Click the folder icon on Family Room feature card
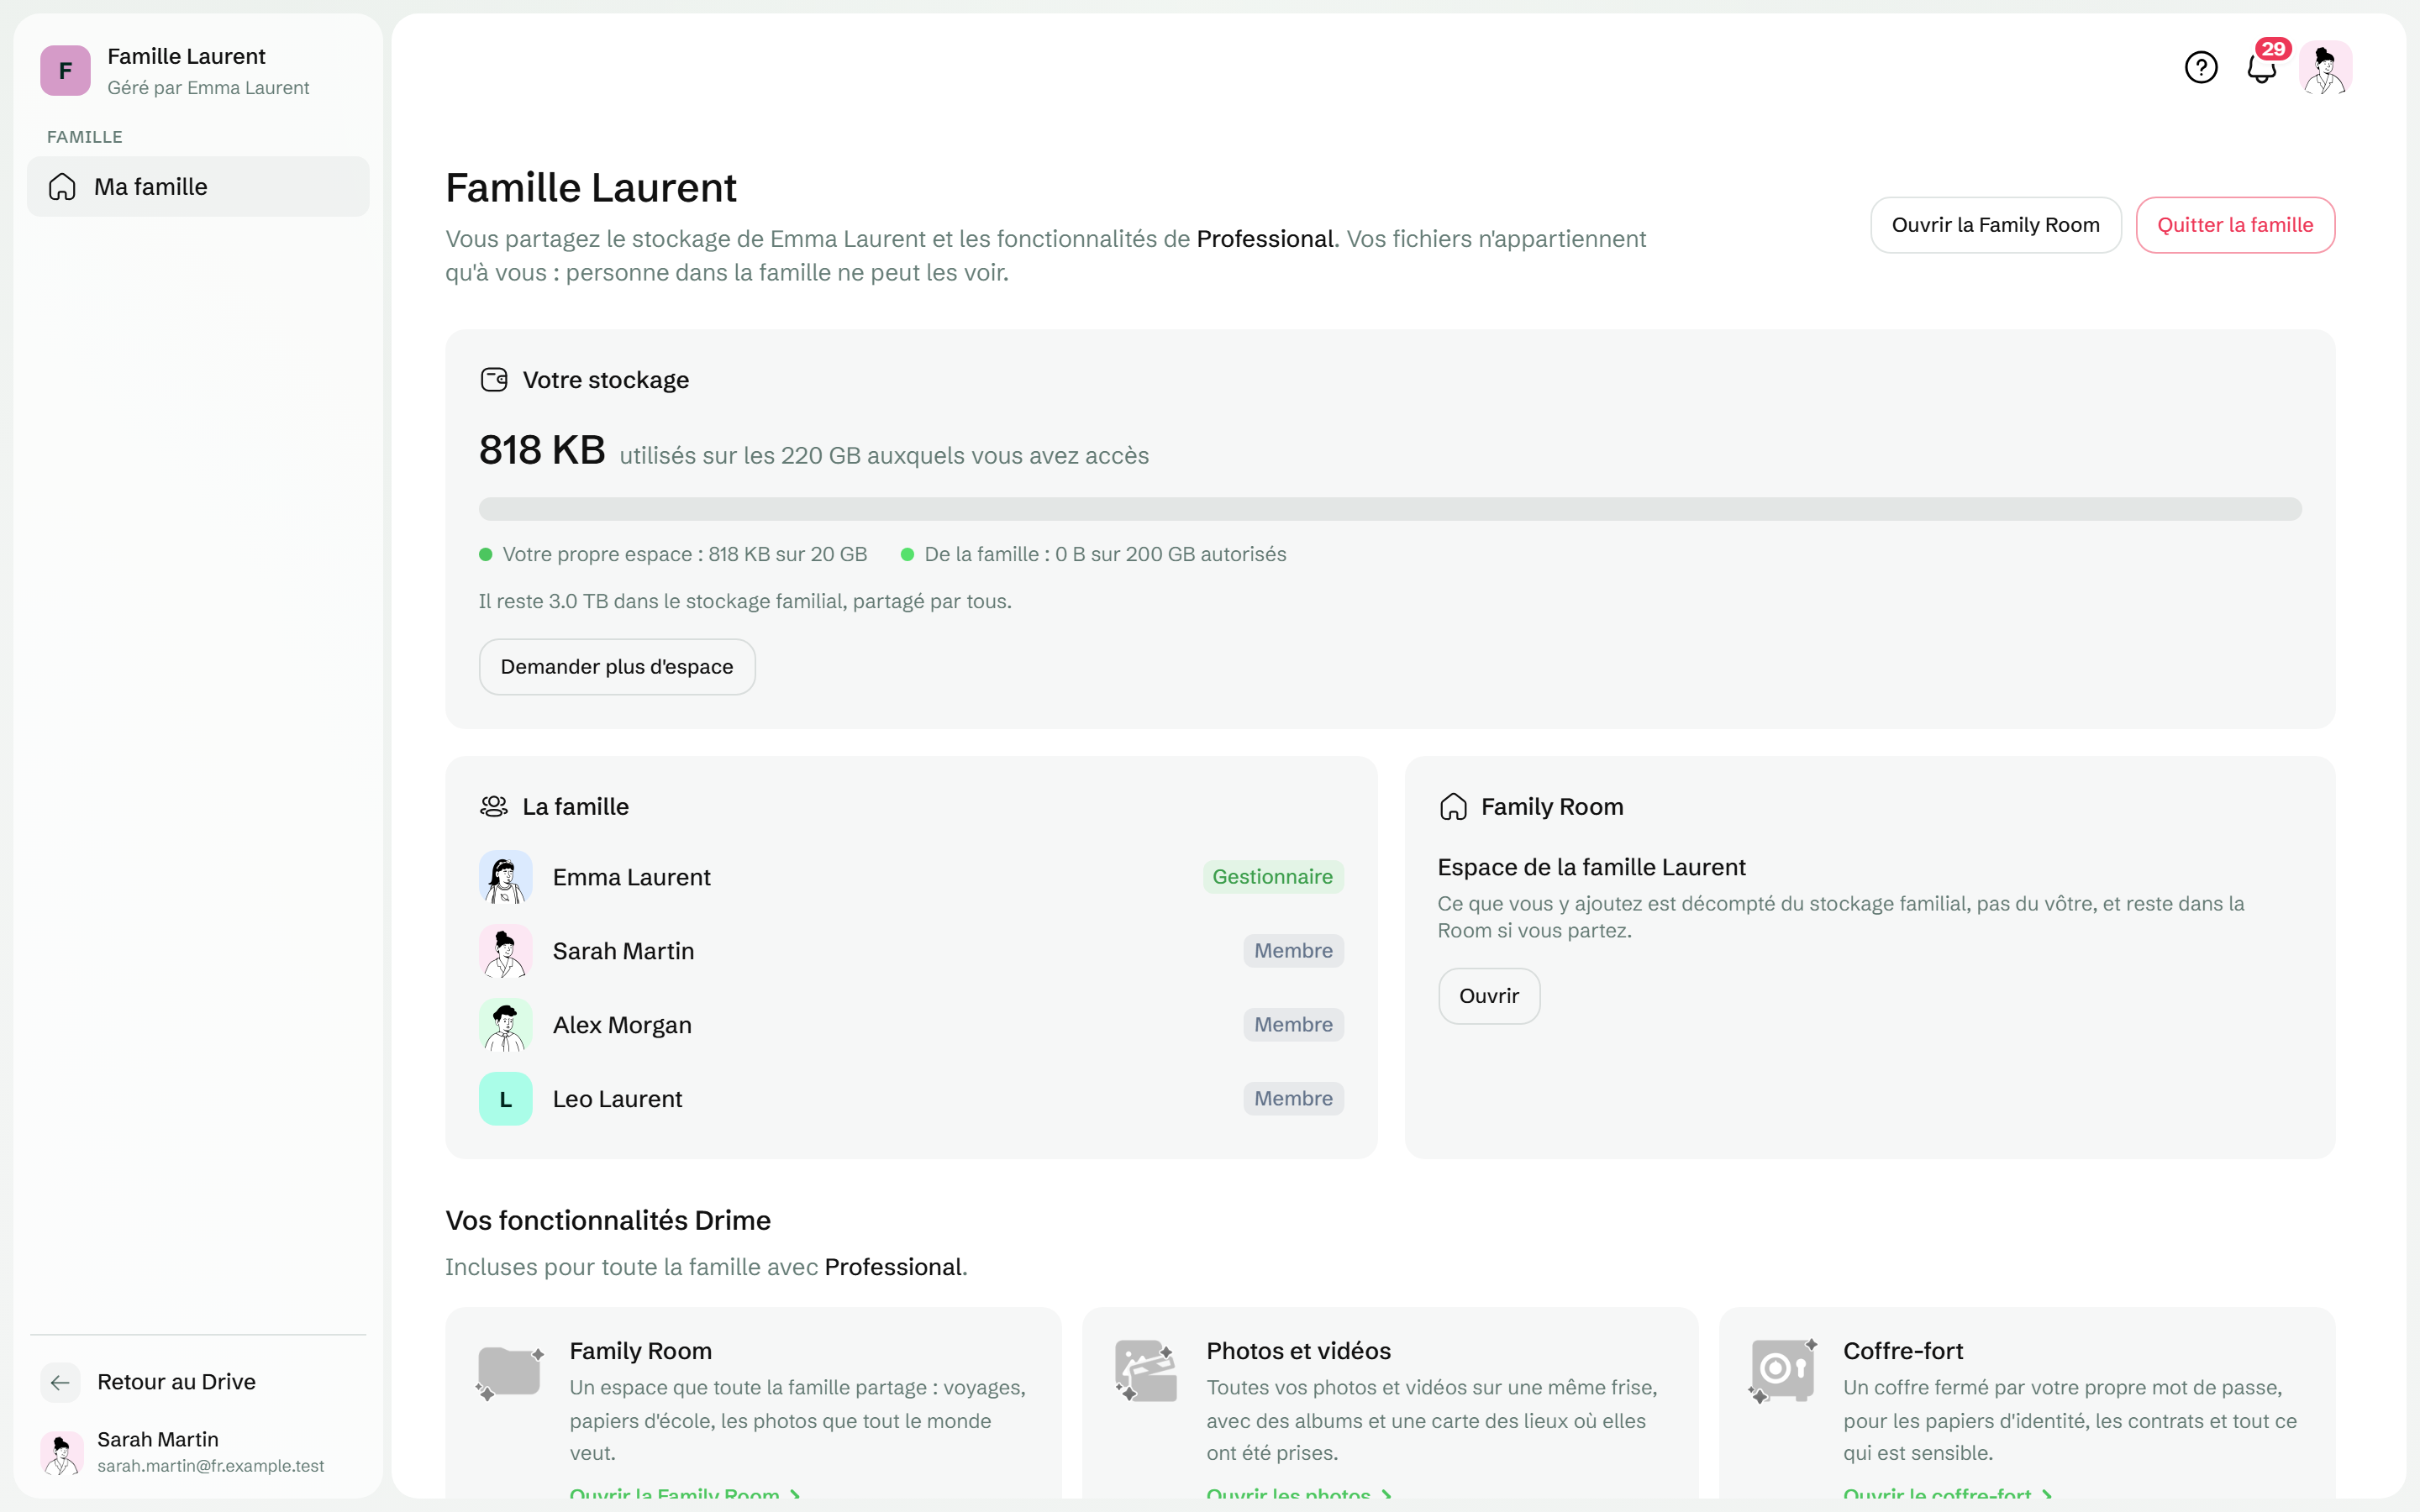2420x1512 pixels. (510, 1372)
